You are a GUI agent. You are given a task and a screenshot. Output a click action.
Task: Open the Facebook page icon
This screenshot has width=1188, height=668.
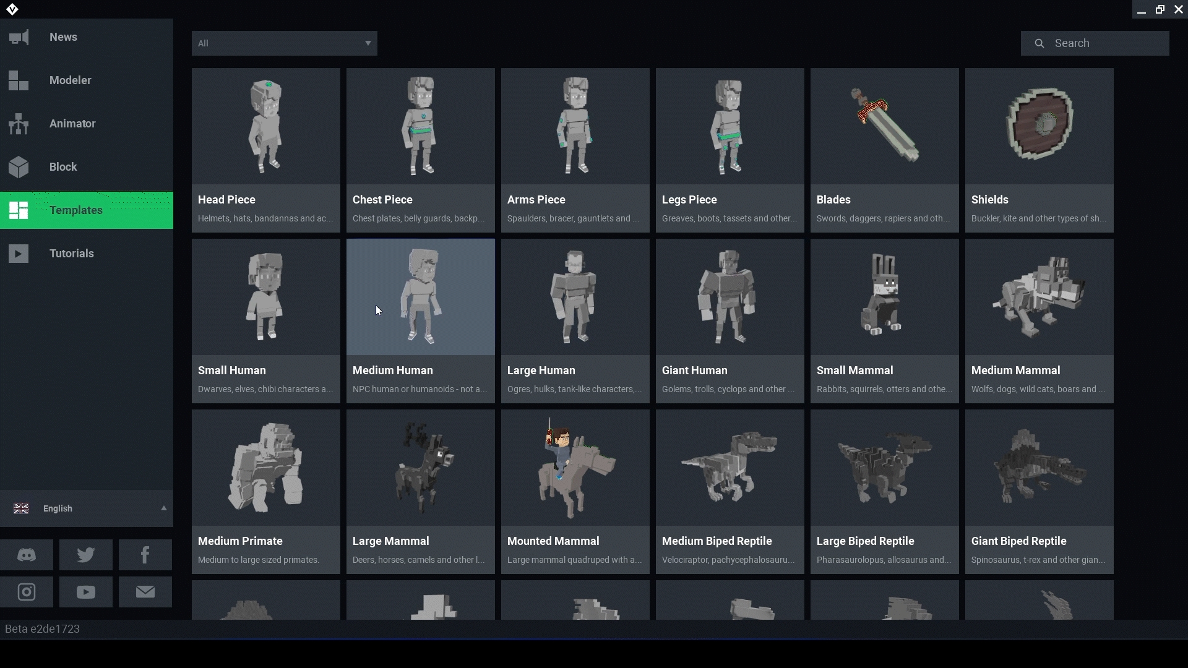[x=145, y=555]
